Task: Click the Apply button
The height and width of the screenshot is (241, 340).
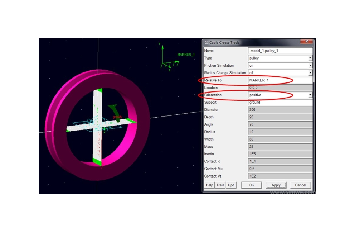Action: [276, 185]
